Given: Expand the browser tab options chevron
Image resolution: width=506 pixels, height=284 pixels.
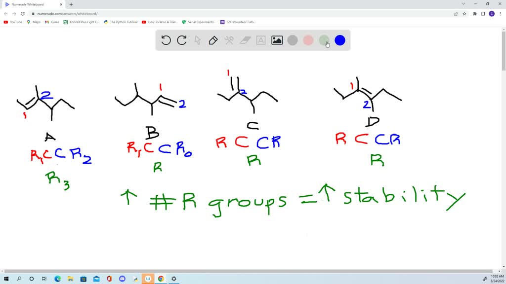Looking at the screenshot, I should point(463,4).
